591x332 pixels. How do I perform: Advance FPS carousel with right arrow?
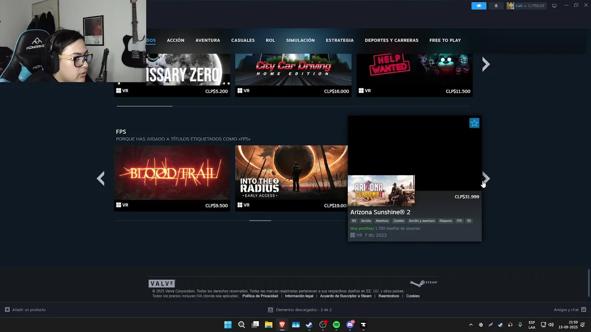(486, 178)
